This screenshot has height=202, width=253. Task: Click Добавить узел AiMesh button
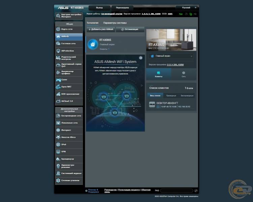click(x=101, y=29)
